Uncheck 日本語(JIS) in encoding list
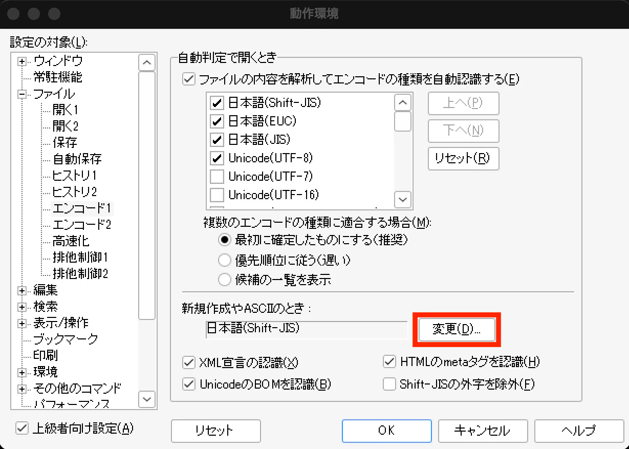Screen dimensions: 629x449 coord(218,139)
